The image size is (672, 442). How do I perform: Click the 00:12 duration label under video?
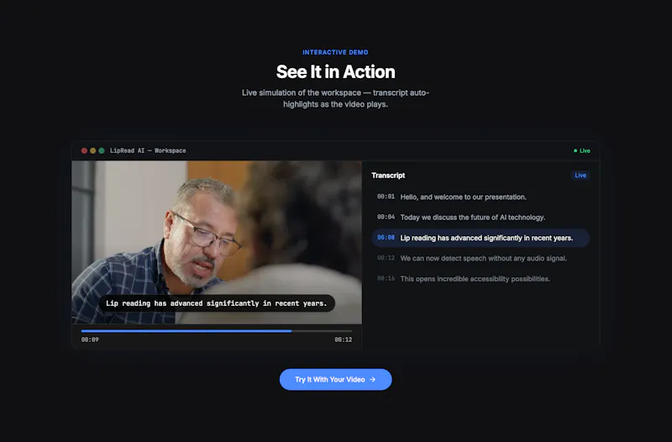(x=344, y=339)
